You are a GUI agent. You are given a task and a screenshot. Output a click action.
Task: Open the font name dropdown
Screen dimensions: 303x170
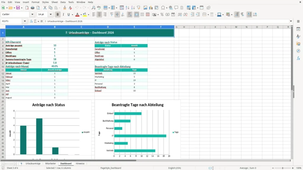[x=32, y=14]
